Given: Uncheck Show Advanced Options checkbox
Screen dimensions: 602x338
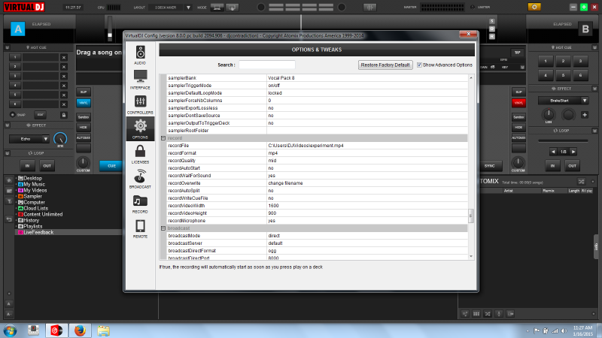Looking at the screenshot, I should click(419, 65).
